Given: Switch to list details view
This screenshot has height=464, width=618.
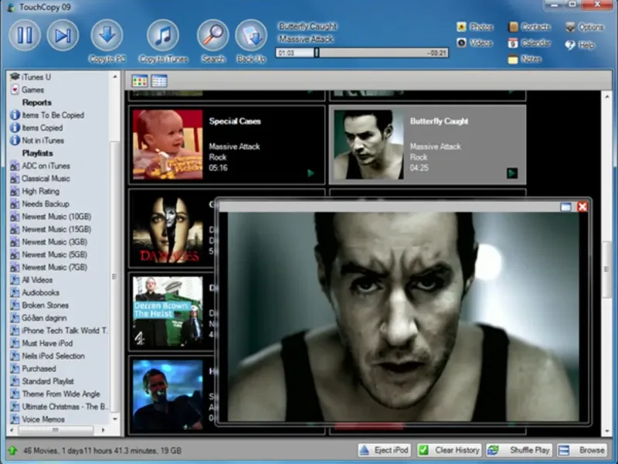Looking at the screenshot, I should (x=159, y=81).
